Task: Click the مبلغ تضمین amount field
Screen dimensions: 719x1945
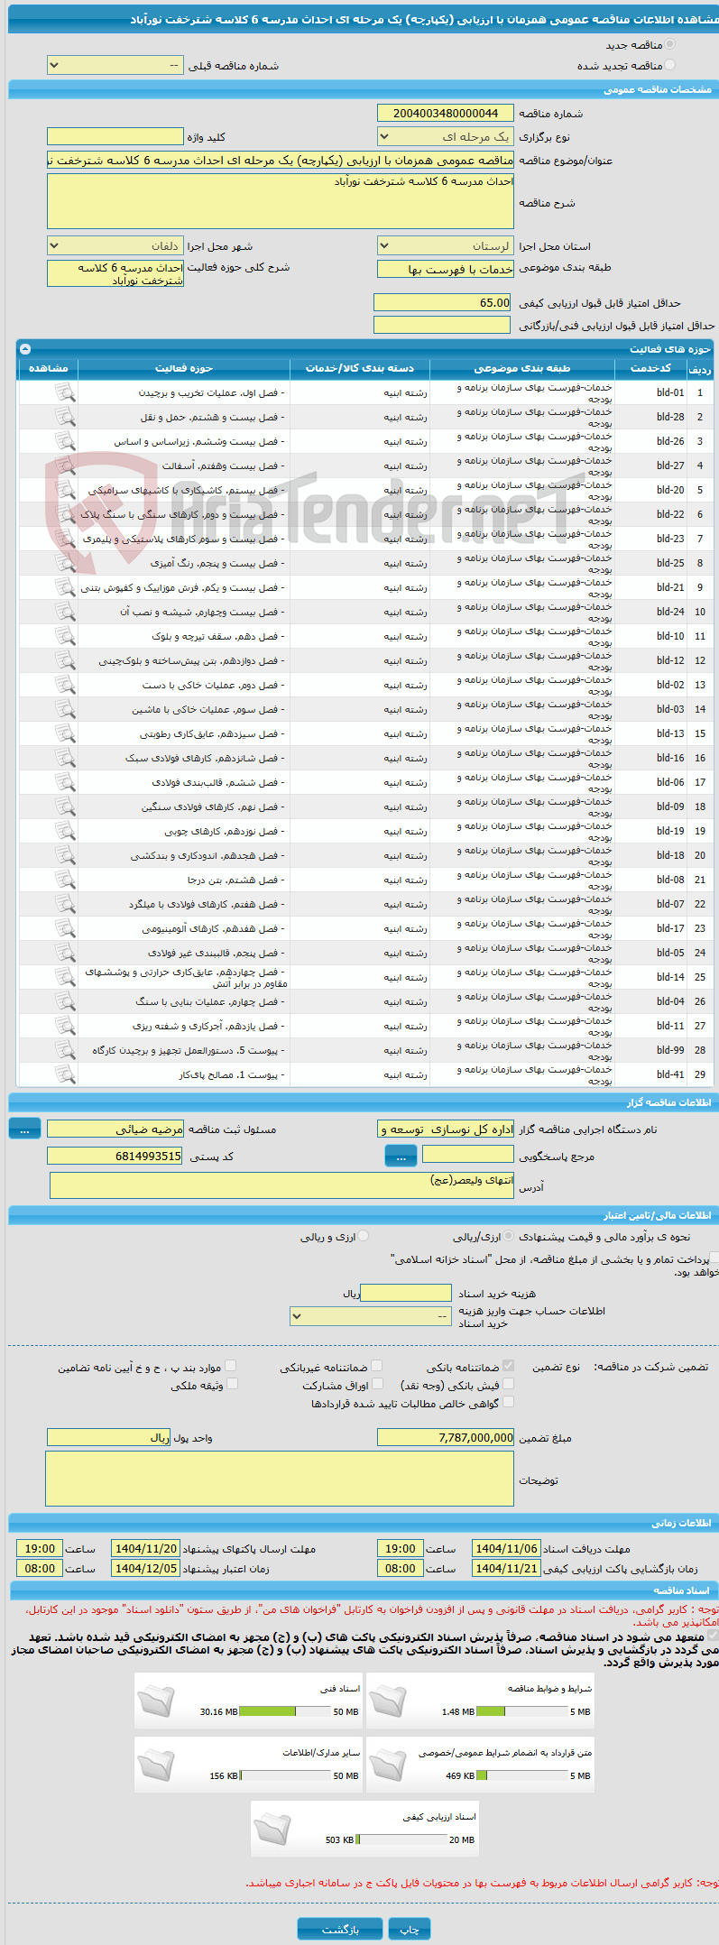Action: tap(445, 1437)
